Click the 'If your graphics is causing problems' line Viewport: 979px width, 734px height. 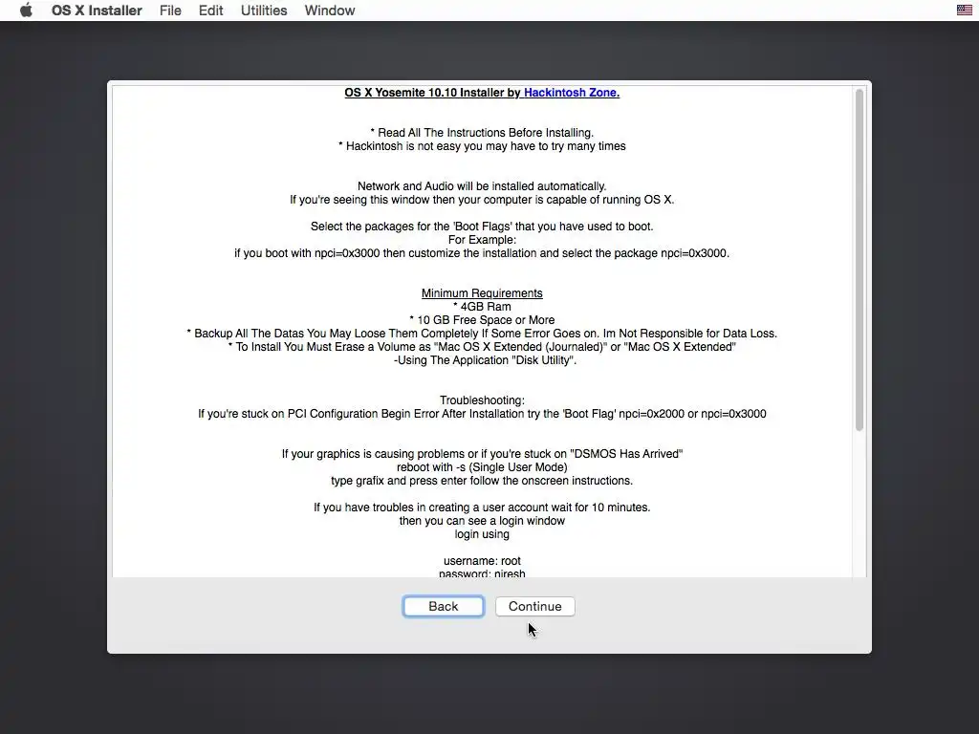click(x=482, y=454)
